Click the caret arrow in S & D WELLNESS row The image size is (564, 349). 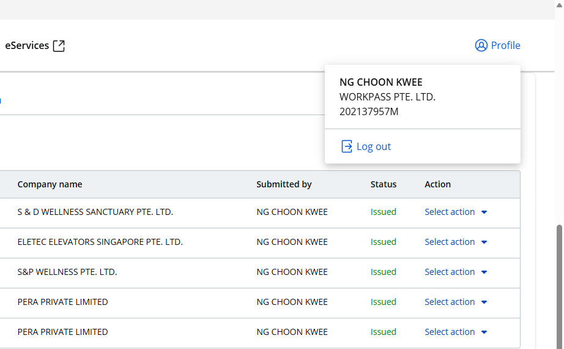(484, 212)
